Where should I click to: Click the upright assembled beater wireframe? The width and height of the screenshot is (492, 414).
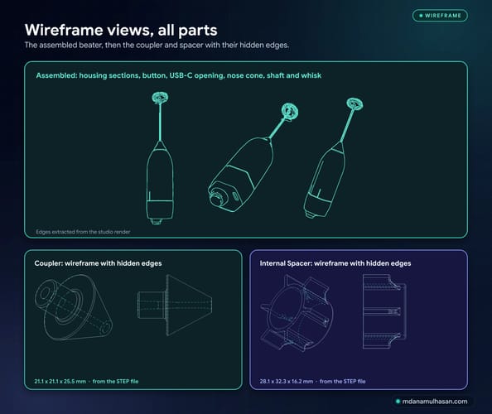(x=160, y=158)
